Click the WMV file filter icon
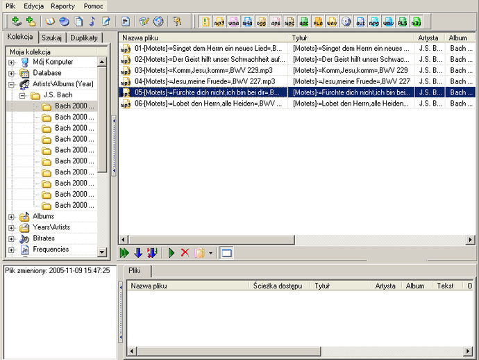Screen dimensions: 479x360 click(x=388, y=22)
